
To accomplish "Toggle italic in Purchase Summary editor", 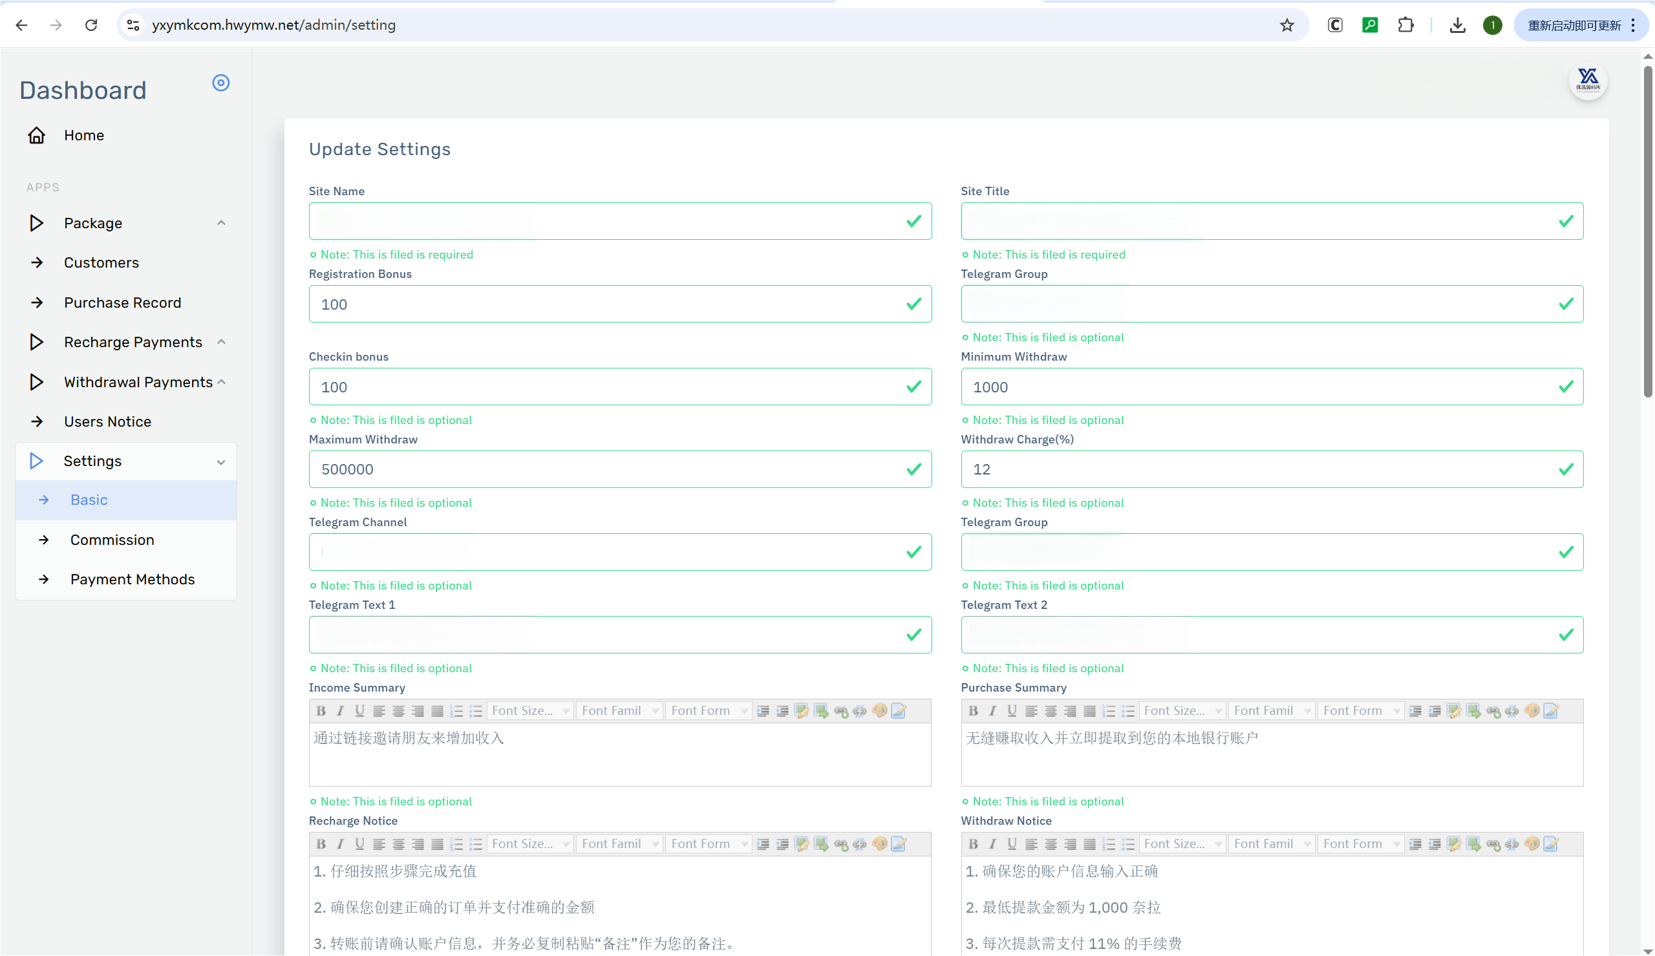I will [x=992, y=710].
